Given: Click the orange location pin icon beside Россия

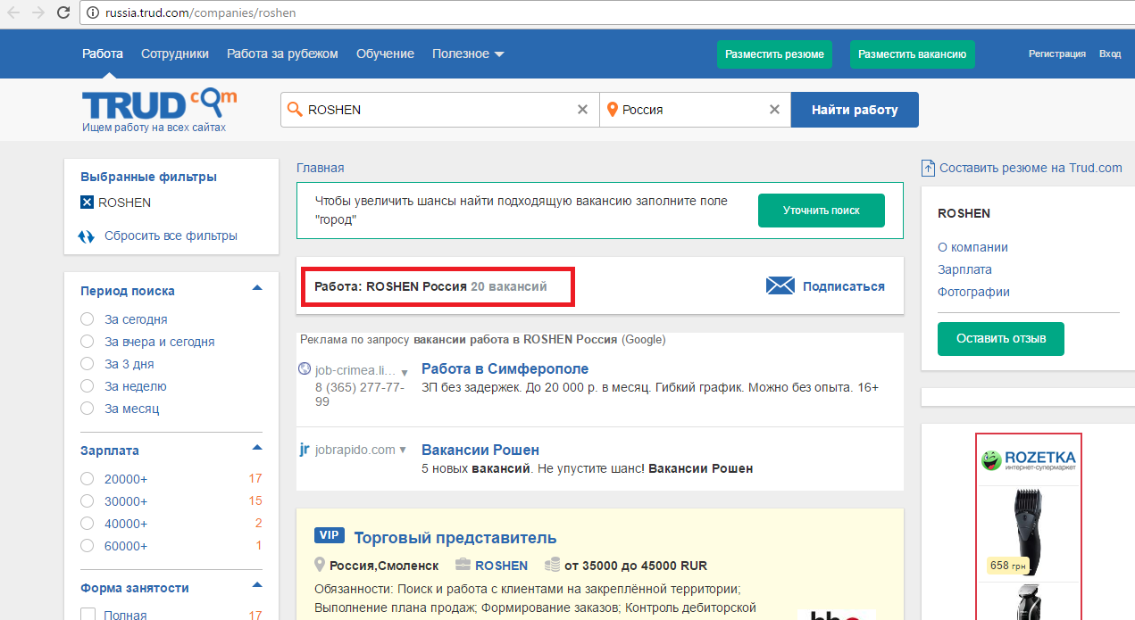Looking at the screenshot, I should click(613, 109).
